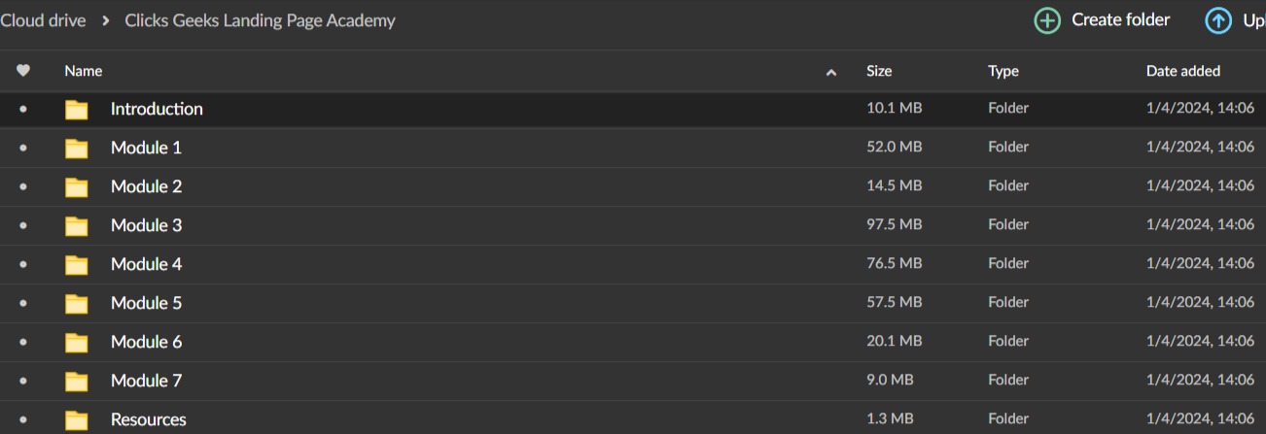Toggle favorite dot for Module 4

pyautogui.click(x=23, y=264)
